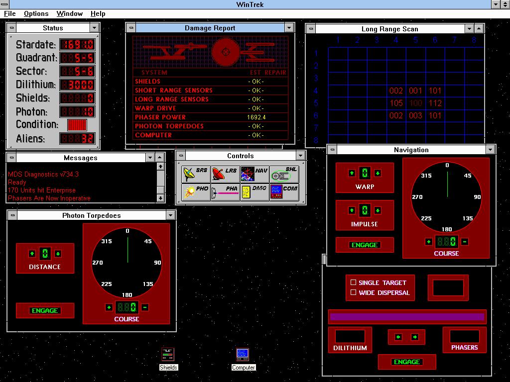This screenshot has width=510, height=382.
Task: Decrease Warp speed with the down arrow
Action: 378,173
